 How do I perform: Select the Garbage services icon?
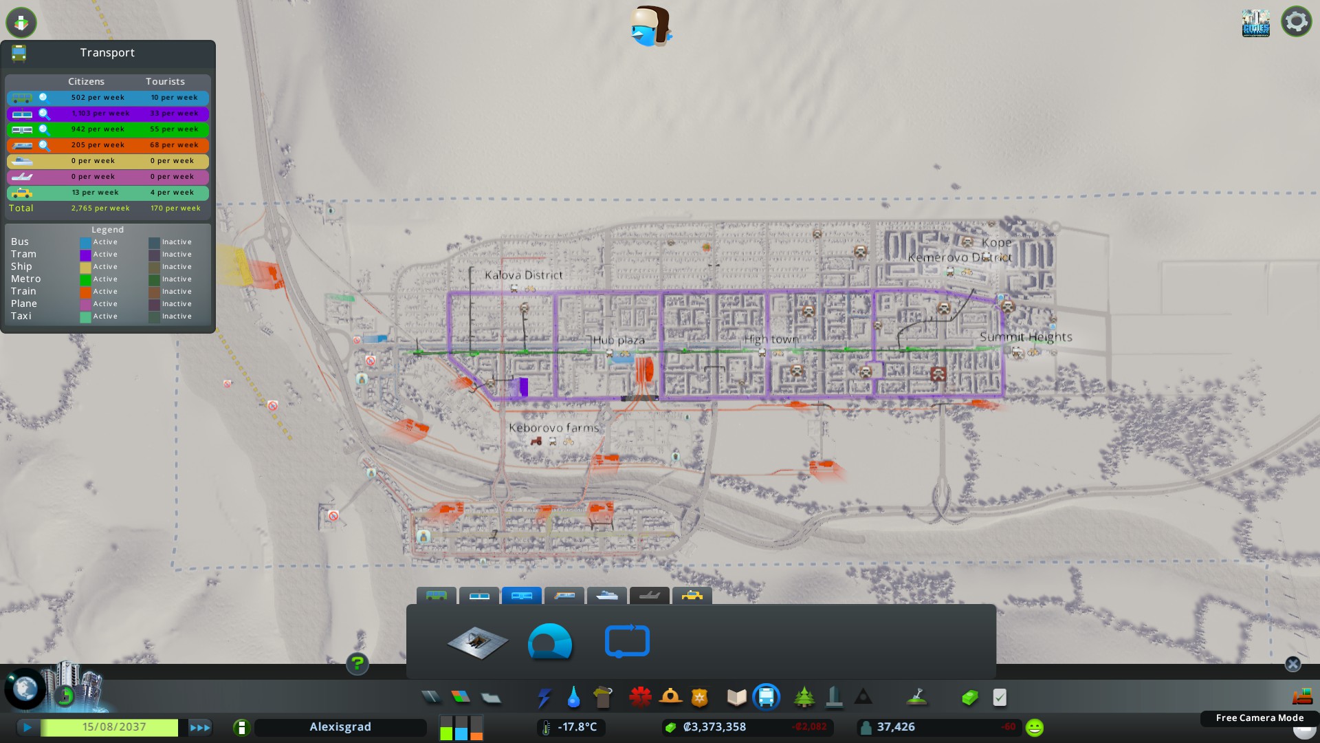pos(603,698)
